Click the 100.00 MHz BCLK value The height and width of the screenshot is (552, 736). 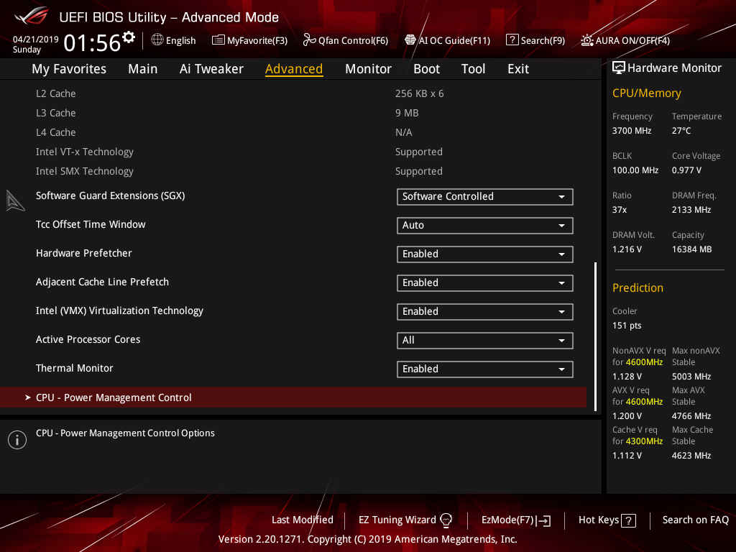635,170
